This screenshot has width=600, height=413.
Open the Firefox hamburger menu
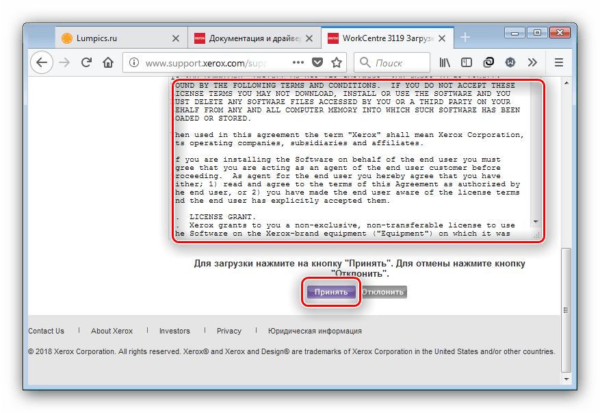[x=558, y=62]
